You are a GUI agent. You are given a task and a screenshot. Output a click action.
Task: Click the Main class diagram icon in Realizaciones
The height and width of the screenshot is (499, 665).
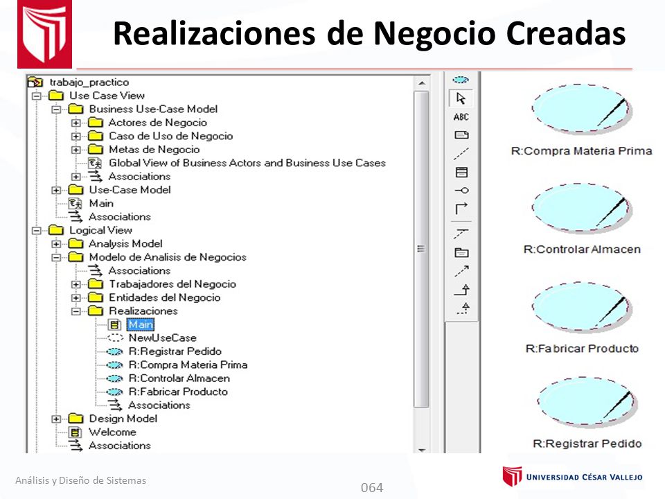pyautogui.click(x=114, y=324)
